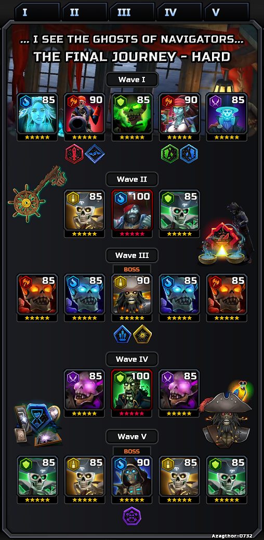Select the level 100 green zombie captain in Wave IV
The image size is (264, 540).
click(x=132, y=394)
